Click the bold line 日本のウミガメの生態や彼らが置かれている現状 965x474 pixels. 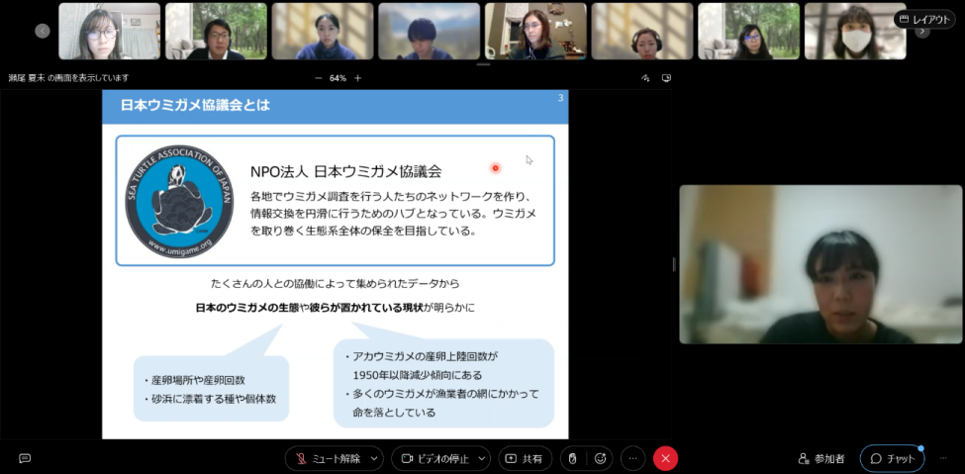click(x=310, y=307)
